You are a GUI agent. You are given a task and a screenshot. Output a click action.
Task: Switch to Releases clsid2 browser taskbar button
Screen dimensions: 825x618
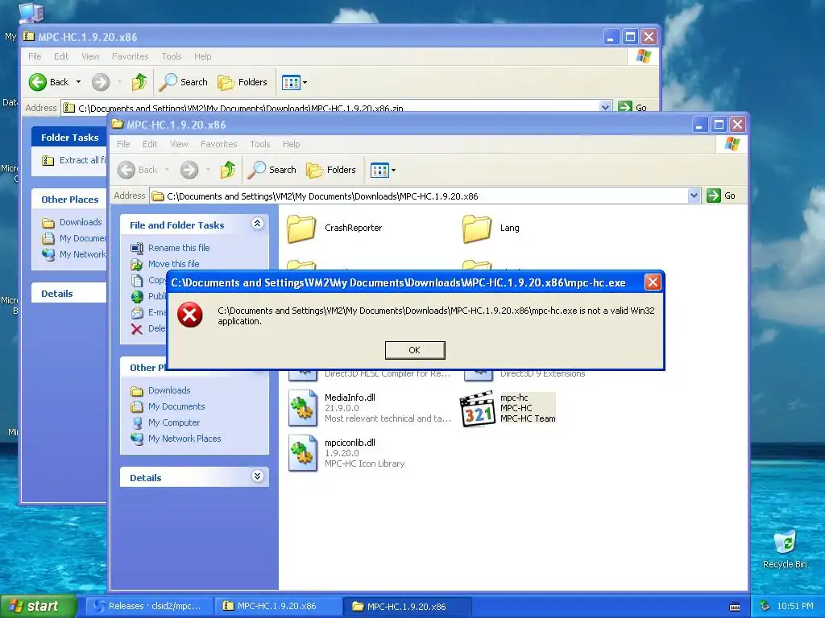(149, 606)
